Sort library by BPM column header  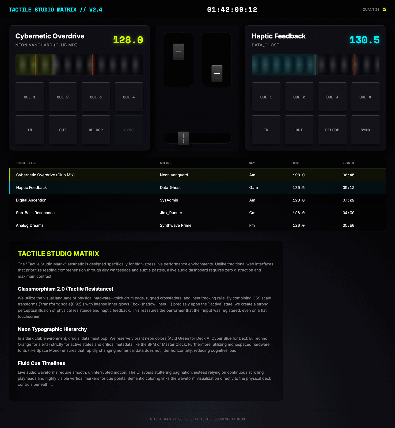[295, 163]
